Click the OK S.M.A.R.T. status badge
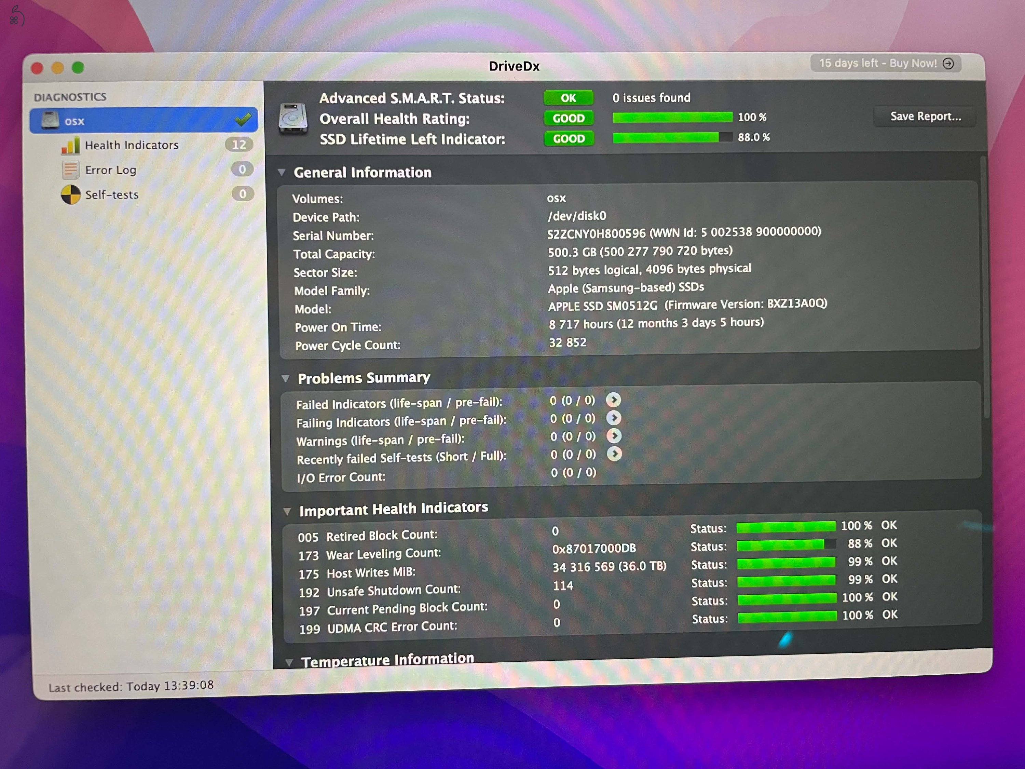The image size is (1025, 769). [x=569, y=98]
